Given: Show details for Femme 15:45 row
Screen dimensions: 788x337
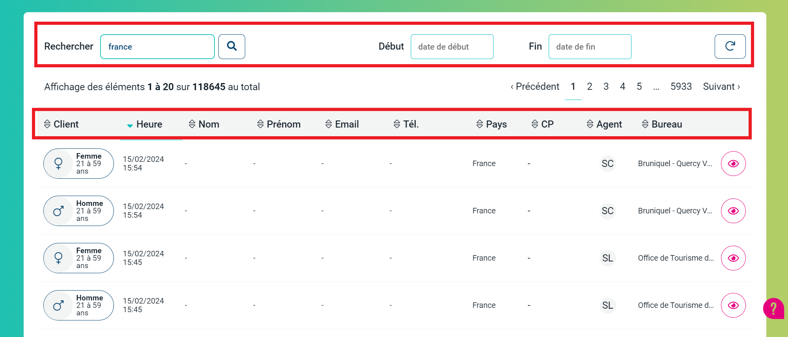Looking at the screenshot, I should 733,258.
